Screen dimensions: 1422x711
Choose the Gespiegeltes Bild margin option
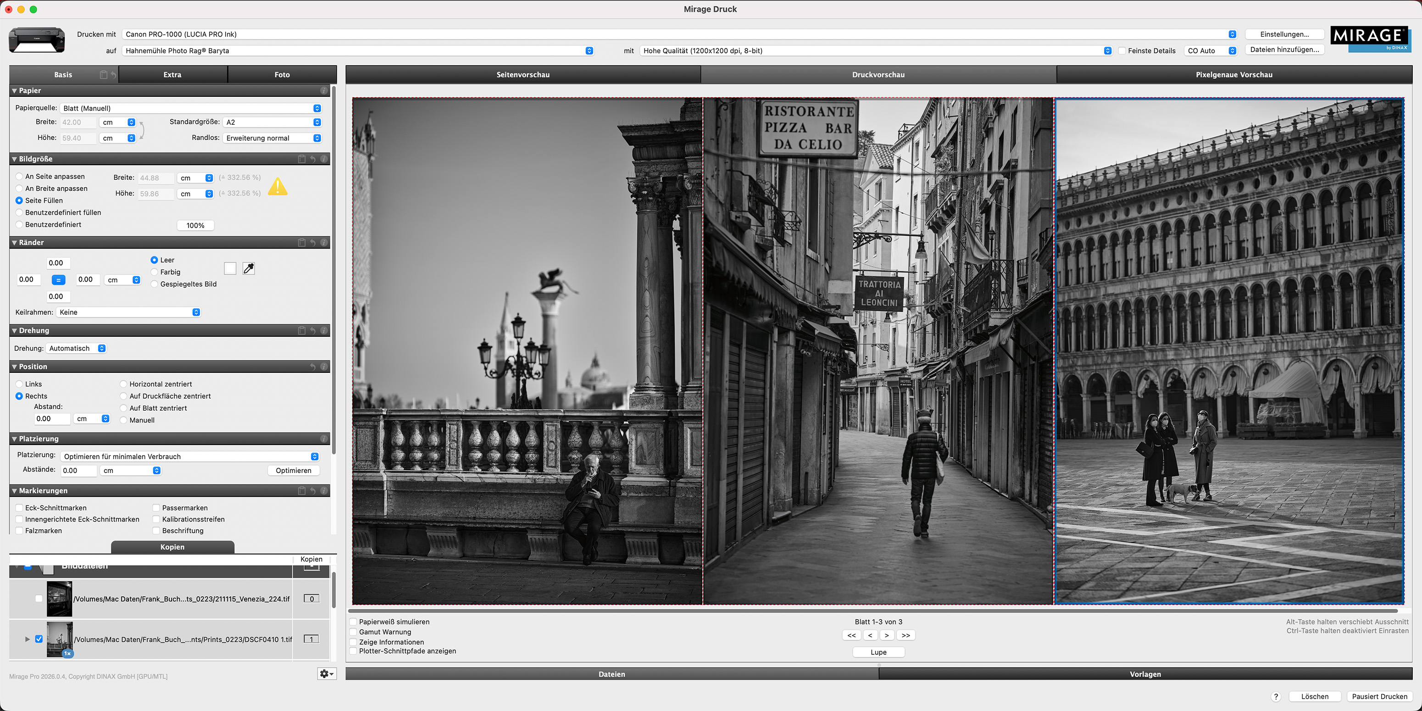click(155, 284)
